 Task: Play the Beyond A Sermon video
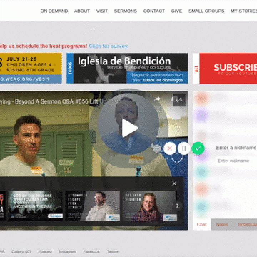128,128
